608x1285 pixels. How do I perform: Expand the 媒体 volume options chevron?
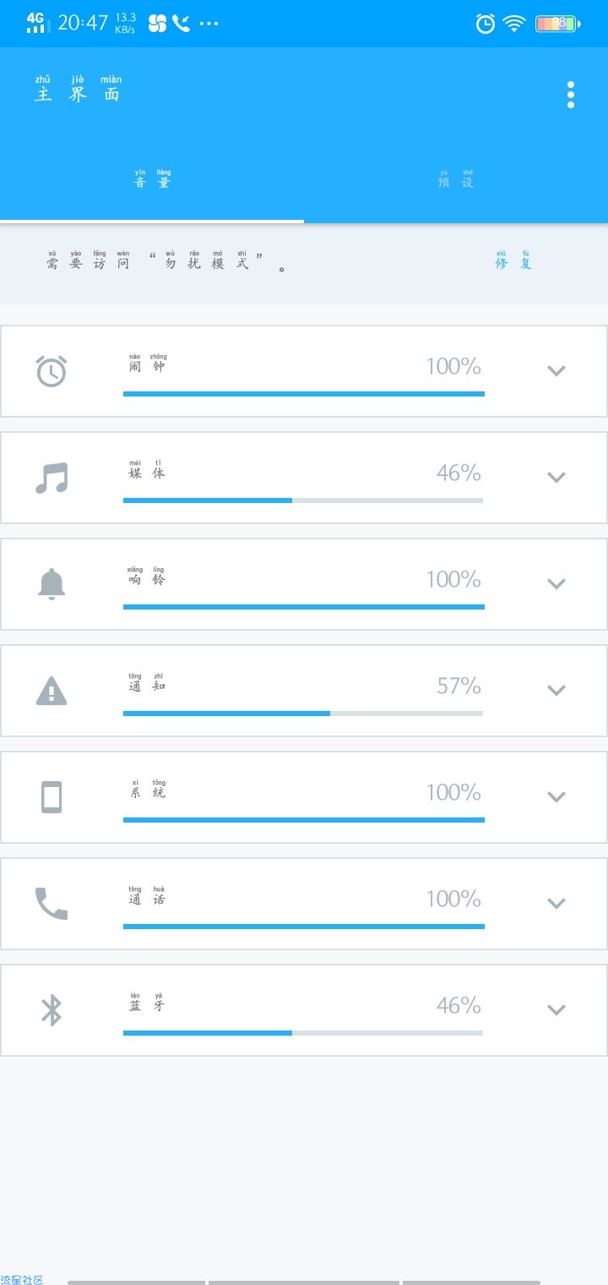[x=556, y=477]
